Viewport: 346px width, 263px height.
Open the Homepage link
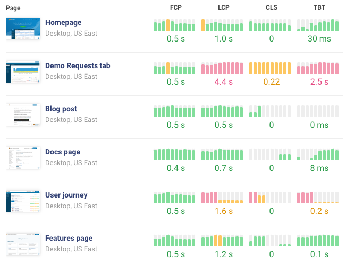[x=64, y=23]
